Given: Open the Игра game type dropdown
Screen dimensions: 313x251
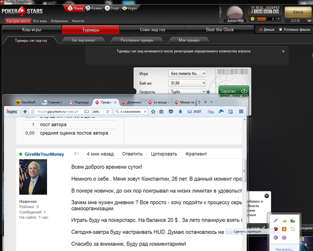Looking at the screenshot, I should (187, 73).
